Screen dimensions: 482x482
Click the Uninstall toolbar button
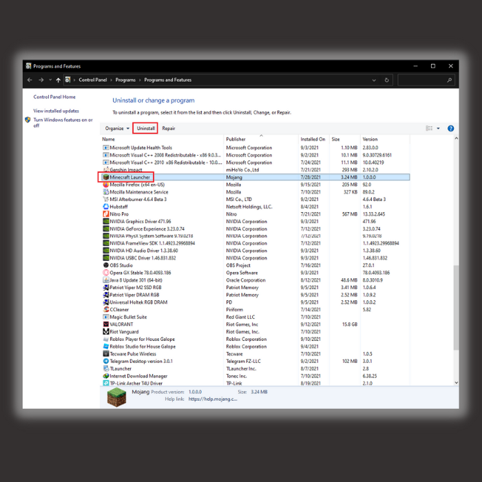pyautogui.click(x=145, y=128)
